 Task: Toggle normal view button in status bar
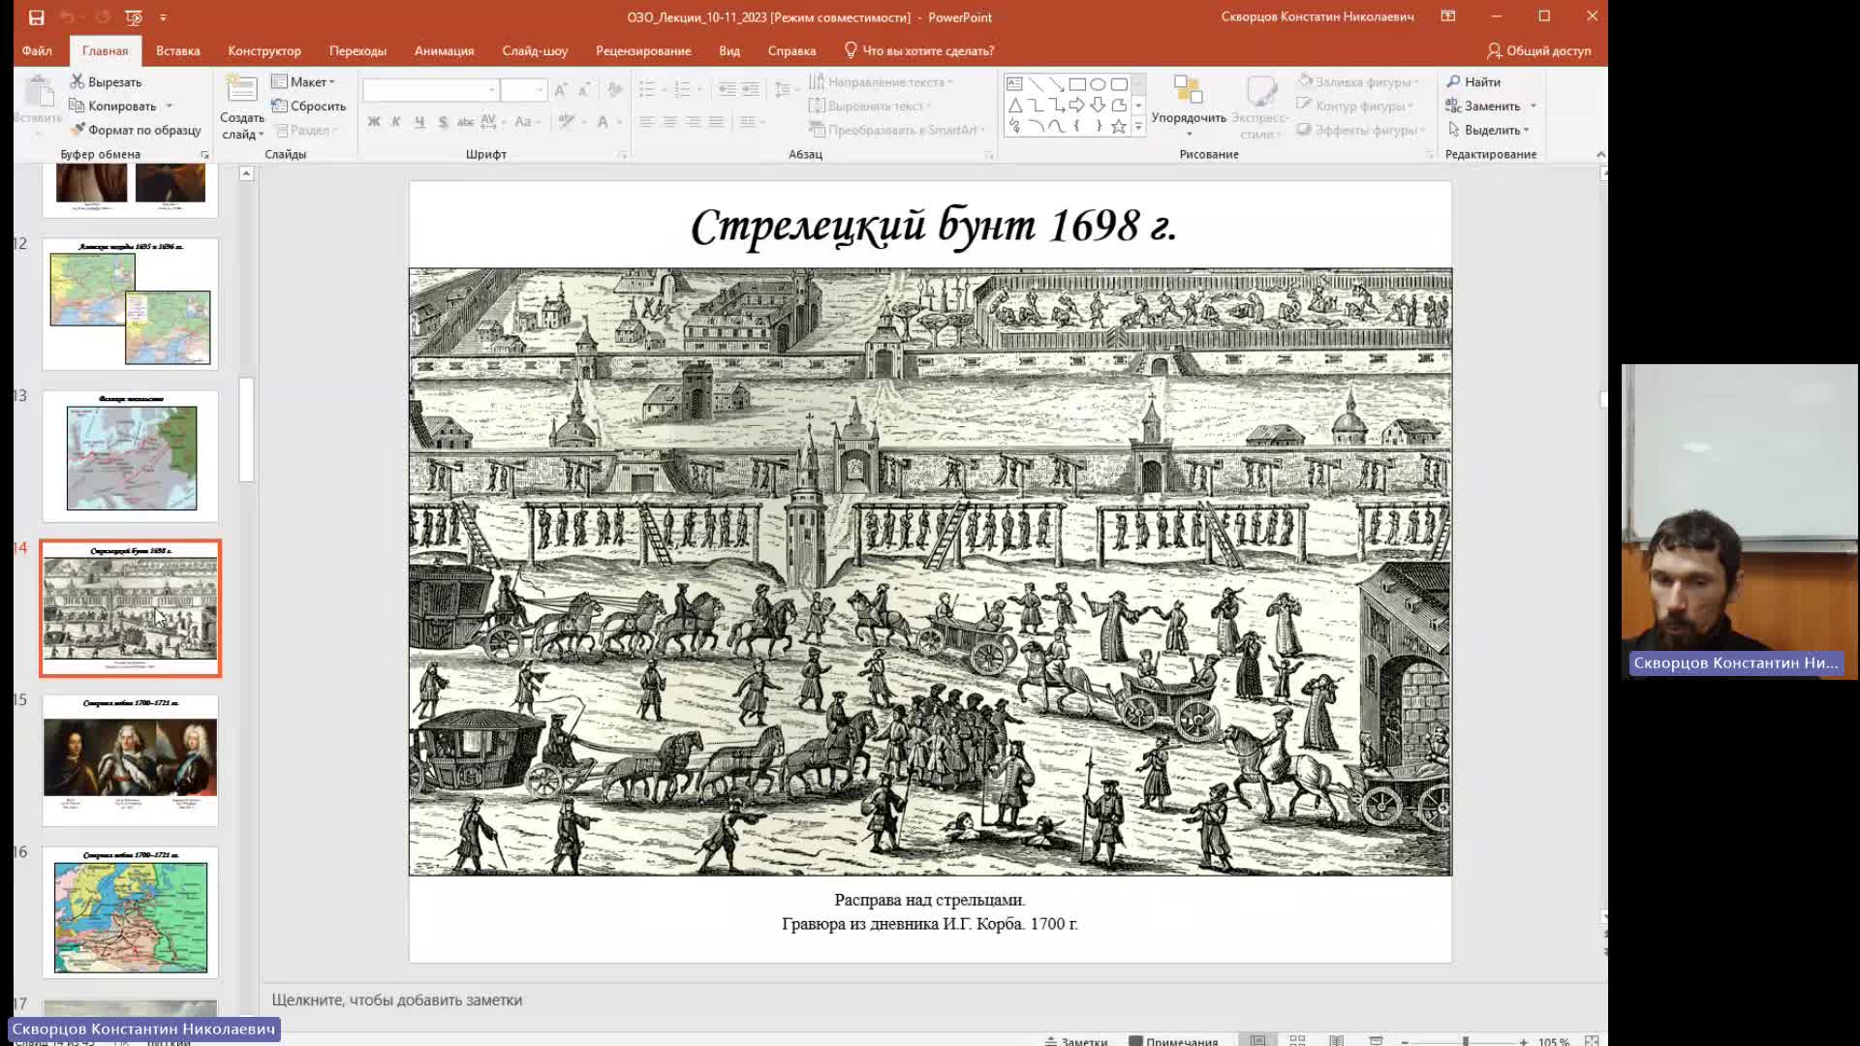(x=1257, y=1040)
